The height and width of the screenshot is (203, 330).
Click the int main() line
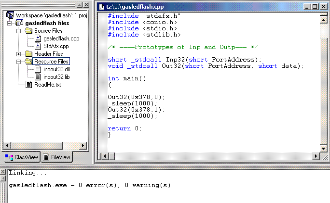127,79
